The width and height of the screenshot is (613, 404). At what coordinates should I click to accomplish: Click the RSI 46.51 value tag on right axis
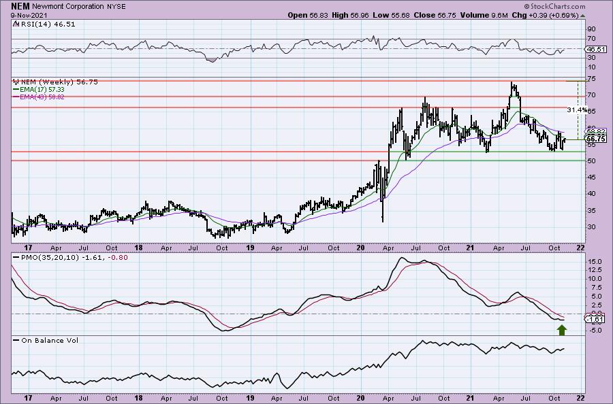click(596, 49)
